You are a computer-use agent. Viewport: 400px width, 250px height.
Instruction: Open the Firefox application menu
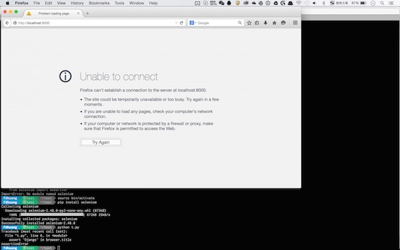(22, 3)
